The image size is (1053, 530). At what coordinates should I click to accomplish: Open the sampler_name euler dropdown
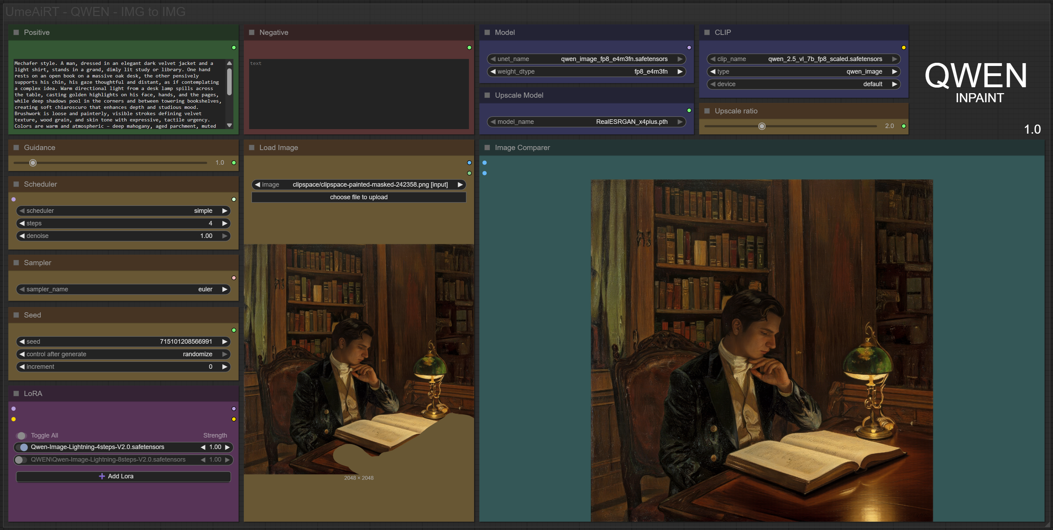click(x=122, y=289)
